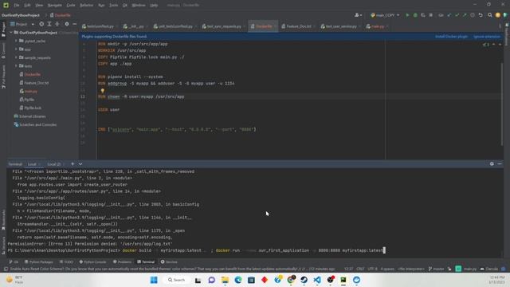The height and width of the screenshot is (287, 510).
Task: Open terminal settings gear icon
Action: (492, 164)
